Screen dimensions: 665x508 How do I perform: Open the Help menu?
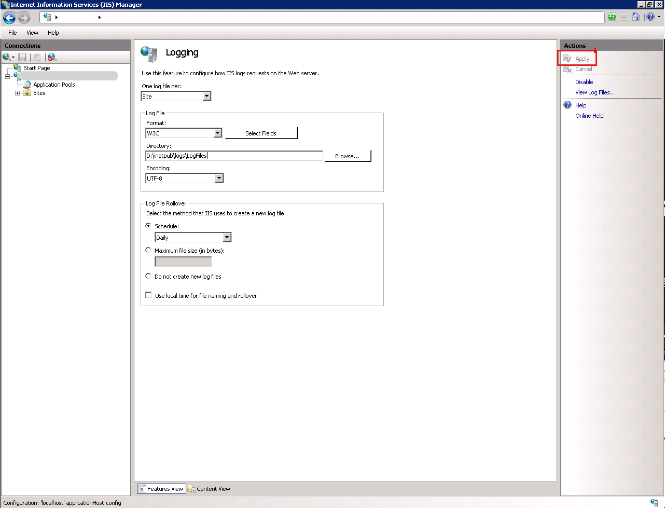pos(53,33)
